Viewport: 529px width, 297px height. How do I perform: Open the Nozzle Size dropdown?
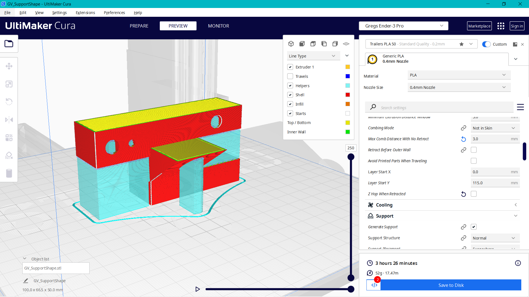coord(459,87)
